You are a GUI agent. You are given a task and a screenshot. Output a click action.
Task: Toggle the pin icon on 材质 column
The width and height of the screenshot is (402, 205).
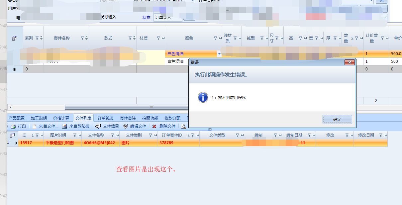pyautogui.click(x=162, y=38)
